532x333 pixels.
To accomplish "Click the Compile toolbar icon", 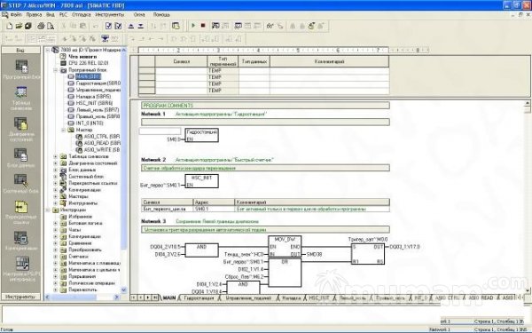I will click(x=108, y=26).
